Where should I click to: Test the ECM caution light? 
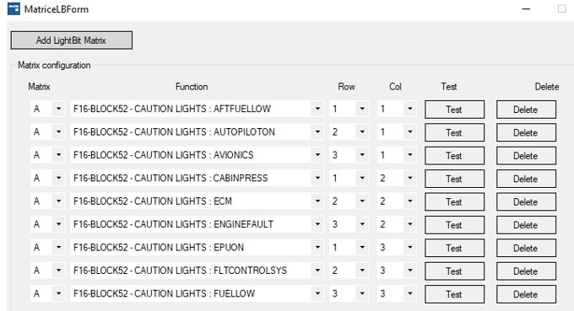pyautogui.click(x=454, y=202)
